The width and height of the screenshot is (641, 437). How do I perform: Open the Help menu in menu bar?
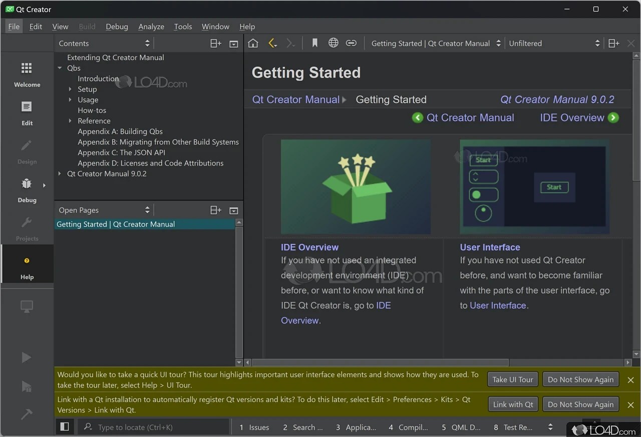247,26
